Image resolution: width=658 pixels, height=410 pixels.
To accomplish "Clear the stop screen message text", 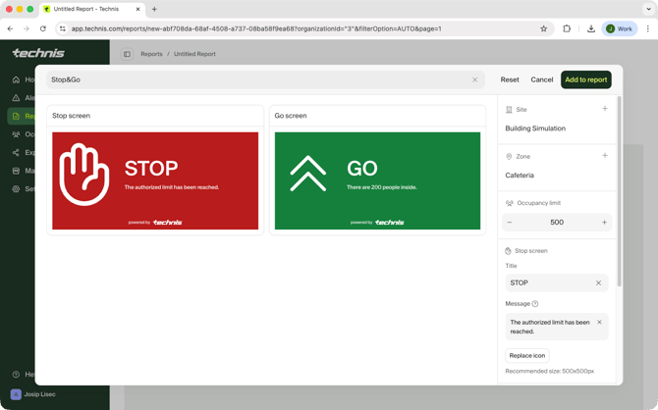I will click(599, 322).
